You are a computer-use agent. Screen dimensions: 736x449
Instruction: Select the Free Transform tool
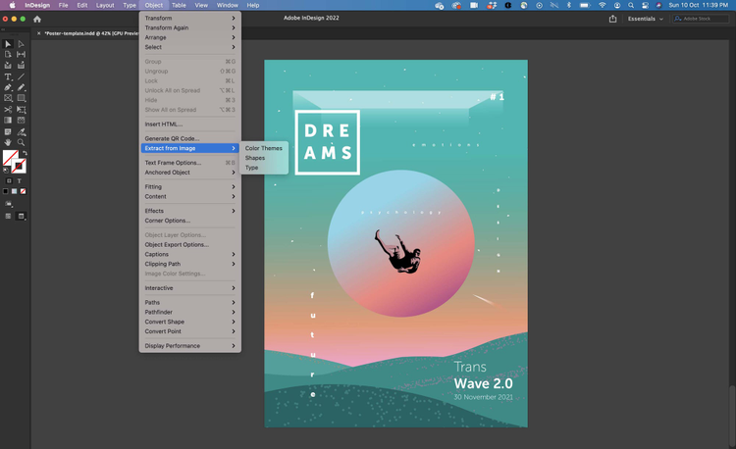[x=22, y=110]
